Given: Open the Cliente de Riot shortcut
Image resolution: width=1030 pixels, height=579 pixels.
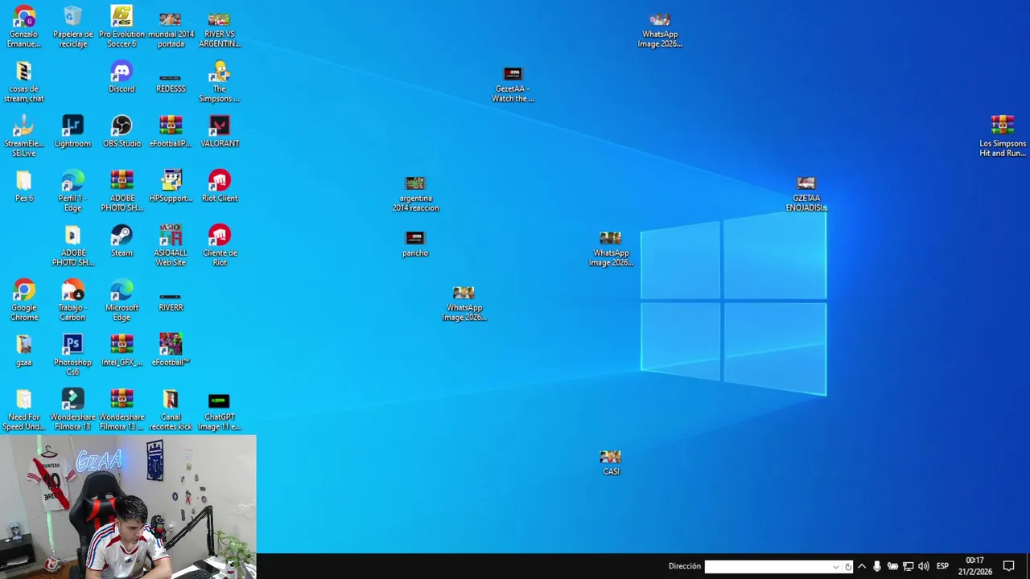Looking at the screenshot, I should click(220, 245).
